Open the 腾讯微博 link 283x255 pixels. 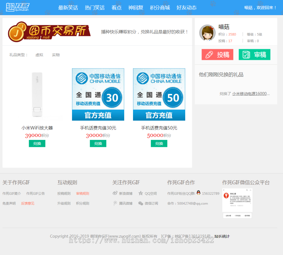pyautogui.click(x=125, y=203)
